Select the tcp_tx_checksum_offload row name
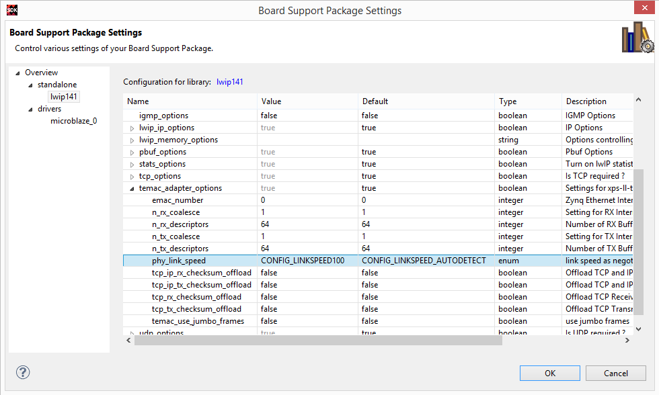This screenshot has height=395, width=659. tap(196, 309)
